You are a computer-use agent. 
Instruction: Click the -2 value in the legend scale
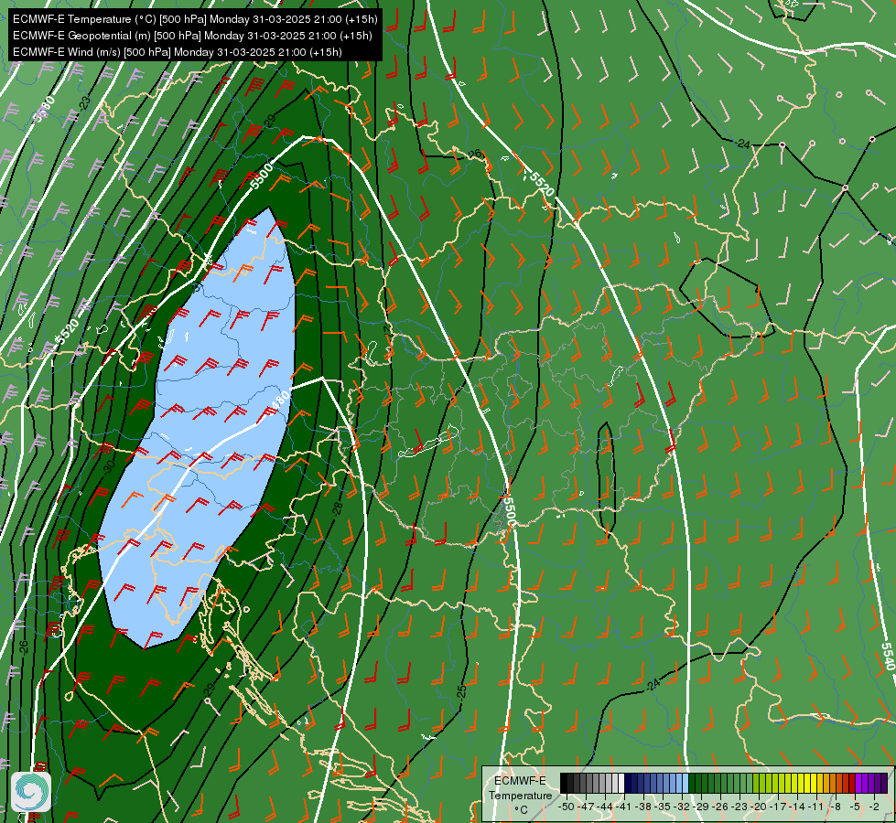[874, 807]
